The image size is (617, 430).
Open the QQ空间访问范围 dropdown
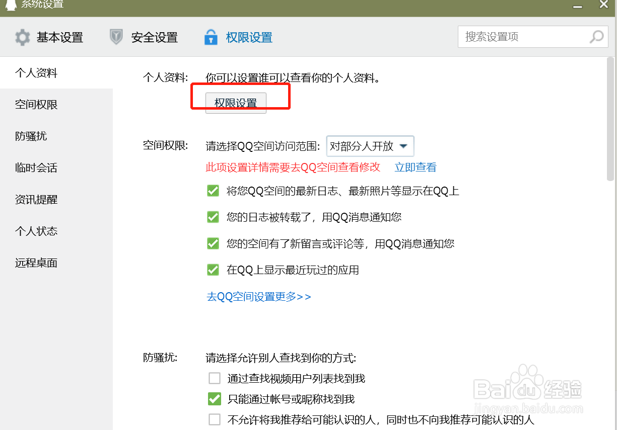point(370,146)
